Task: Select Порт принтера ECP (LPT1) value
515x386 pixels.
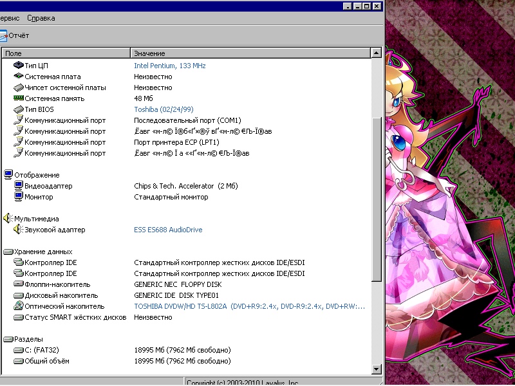Action: click(x=176, y=142)
